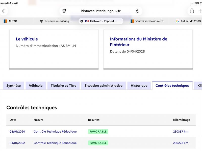Viewport: 202px width, 151px height.
Task: Select the Contrôles techniques tab
Action: point(172,86)
